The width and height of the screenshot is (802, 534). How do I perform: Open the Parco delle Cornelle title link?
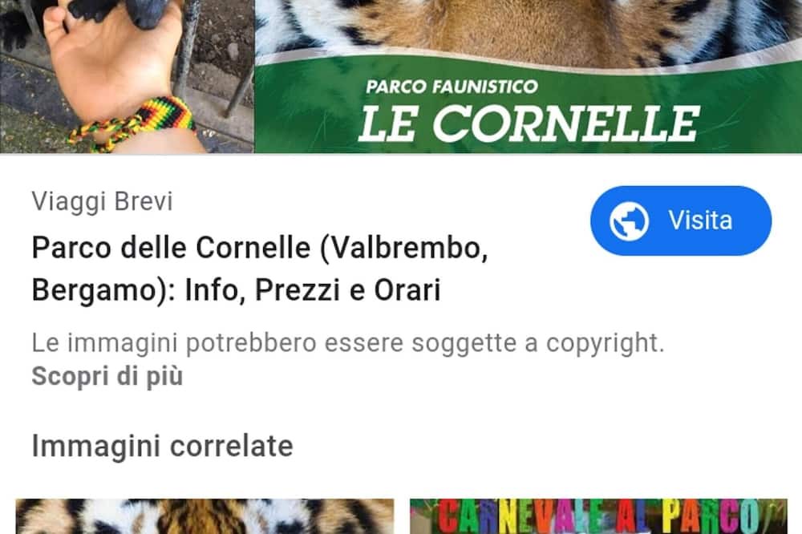(260, 269)
